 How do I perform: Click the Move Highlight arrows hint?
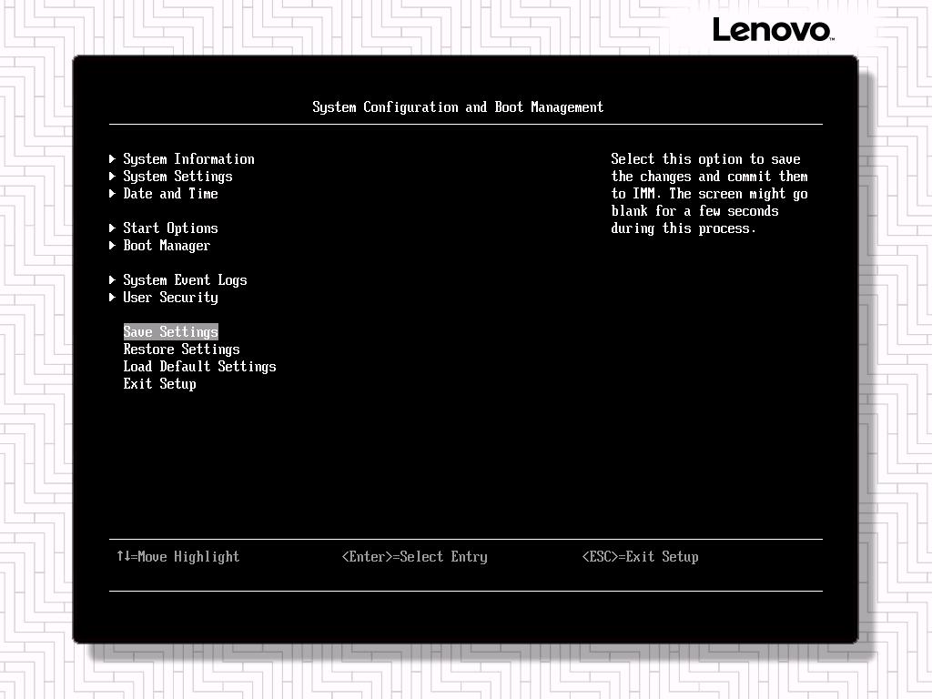tap(177, 557)
